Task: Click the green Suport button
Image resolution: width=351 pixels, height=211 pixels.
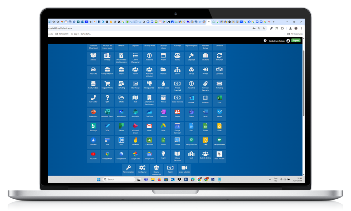Action: [296, 41]
